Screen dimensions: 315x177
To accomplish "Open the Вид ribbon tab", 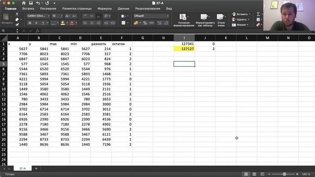I will coord(169,9).
